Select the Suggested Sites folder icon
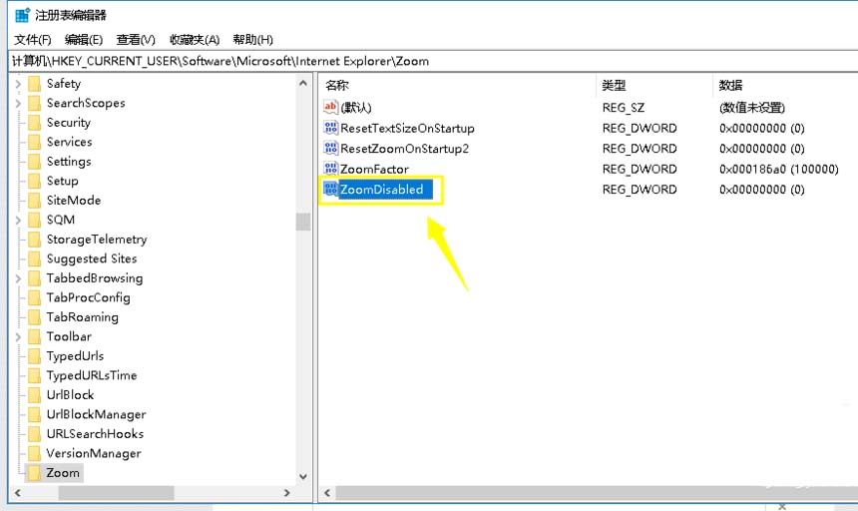858x511 pixels. point(35,258)
